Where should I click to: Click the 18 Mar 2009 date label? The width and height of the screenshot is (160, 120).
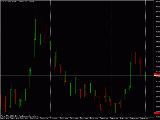(x=134, y=119)
